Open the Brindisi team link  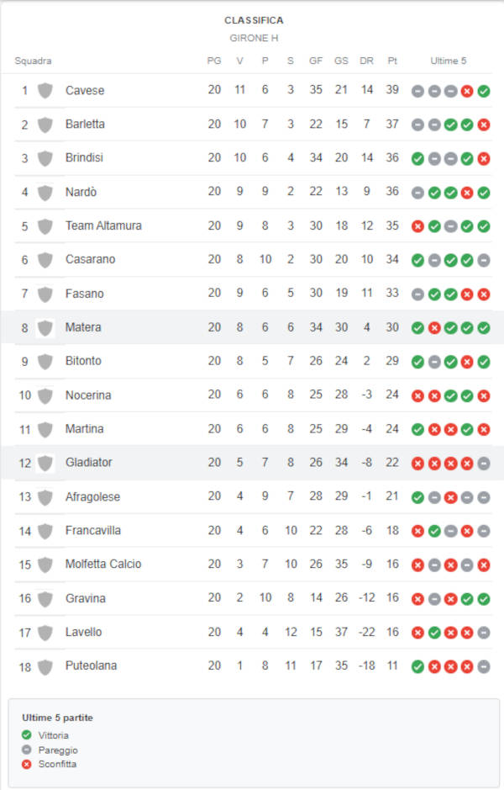[x=84, y=157]
